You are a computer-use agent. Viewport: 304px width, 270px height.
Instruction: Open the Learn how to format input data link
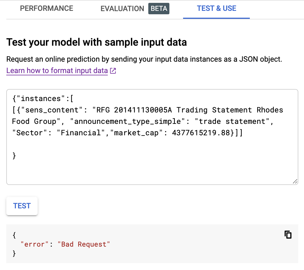click(57, 71)
